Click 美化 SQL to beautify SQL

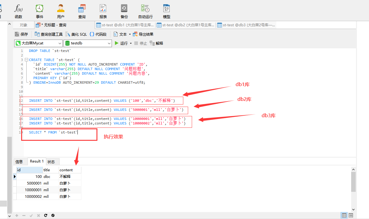pos(76,34)
